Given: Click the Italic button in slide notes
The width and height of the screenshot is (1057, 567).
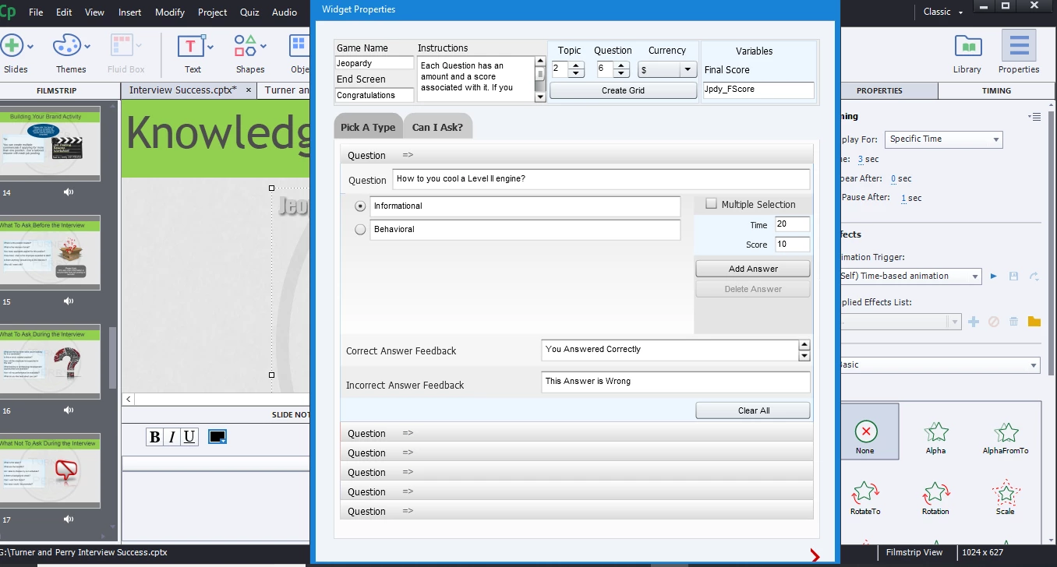Looking at the screenshot, I should 171,437.
